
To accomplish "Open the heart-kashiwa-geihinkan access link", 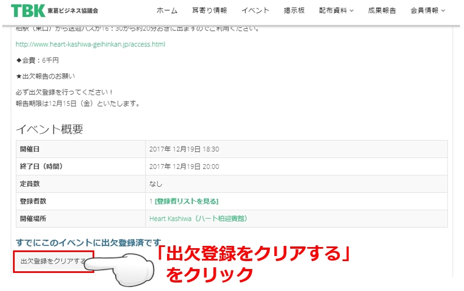I will (90, 44).
